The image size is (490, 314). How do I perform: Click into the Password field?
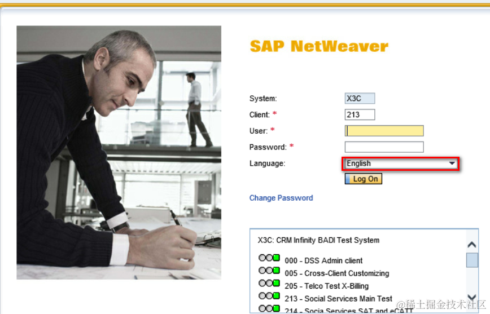[384, 147]
